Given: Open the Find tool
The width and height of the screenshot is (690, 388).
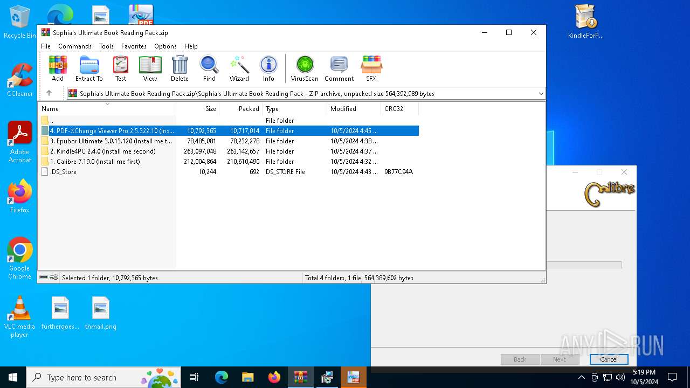Looking at the screenshot, I should (209, 68).
